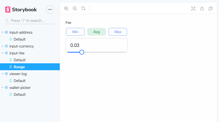Image resolution: width=219 pixels, height=122 pixels.
Task: Enter full screen with the expand icon
Action: click(193, 9)
